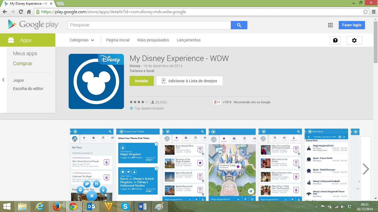This screenshot has width=378, height=212.
Task: Click the Google Play logo
Action: (x=33, y=25)
